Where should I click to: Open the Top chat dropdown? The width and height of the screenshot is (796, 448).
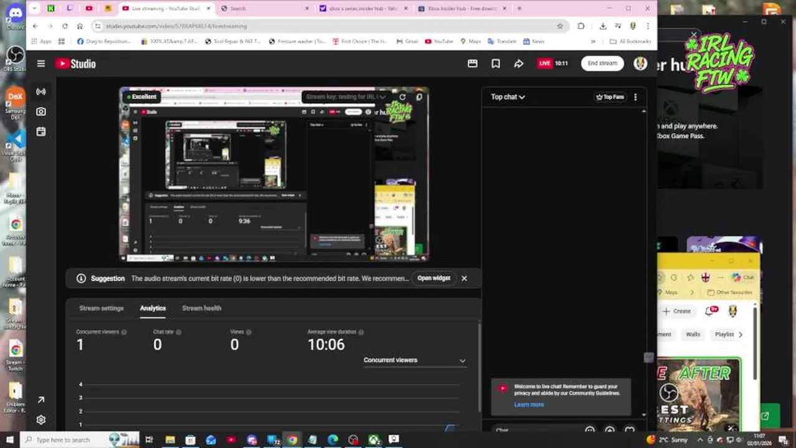[508, 97]
